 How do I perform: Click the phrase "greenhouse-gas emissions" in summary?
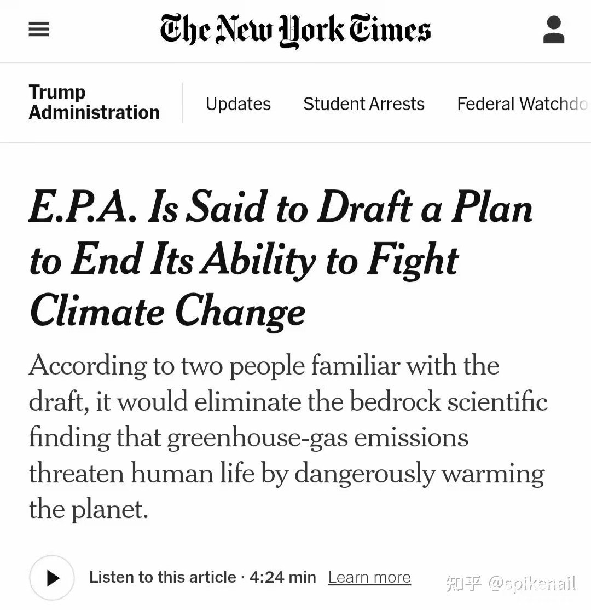click(x=317, y=438)
